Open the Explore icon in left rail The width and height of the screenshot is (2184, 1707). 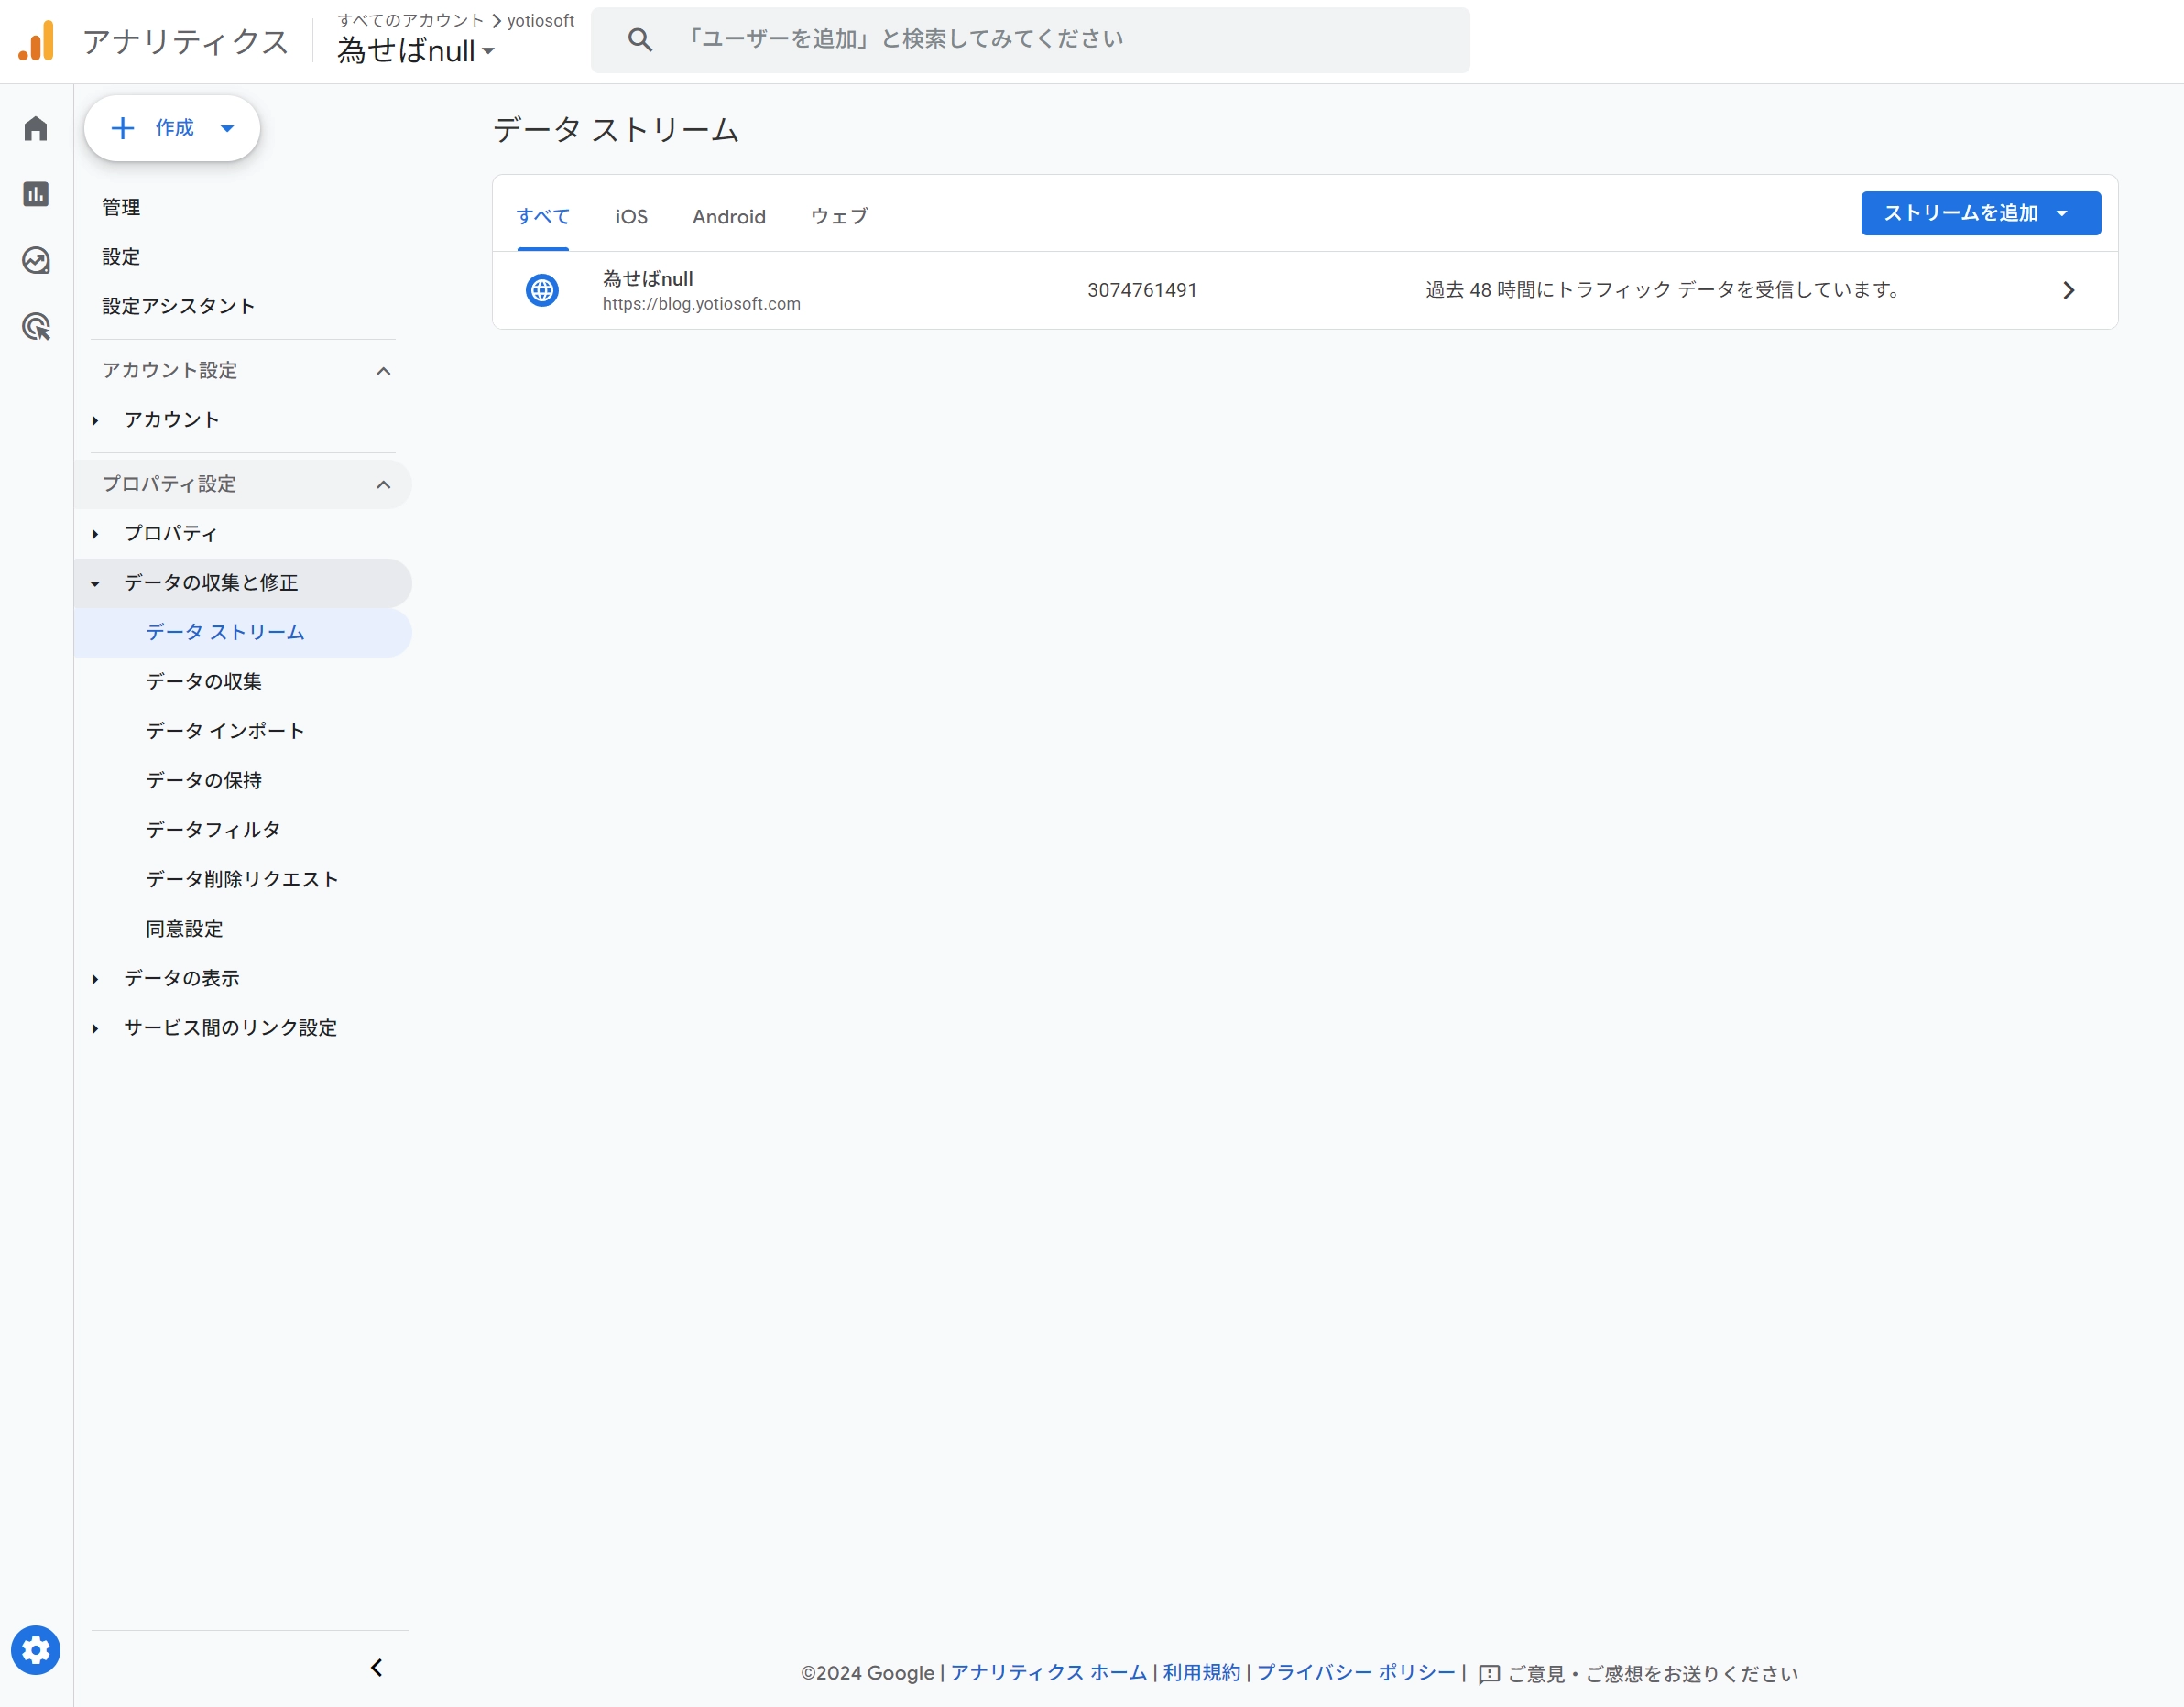click(36, 261)
